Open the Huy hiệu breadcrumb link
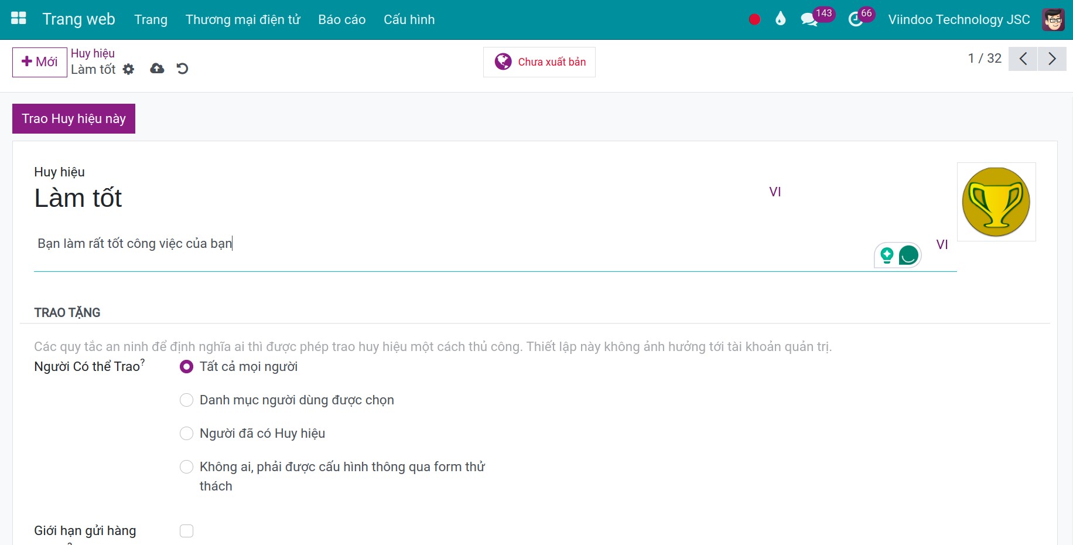The height and width of the screenshot is (545, 1073). click(93, 53)
